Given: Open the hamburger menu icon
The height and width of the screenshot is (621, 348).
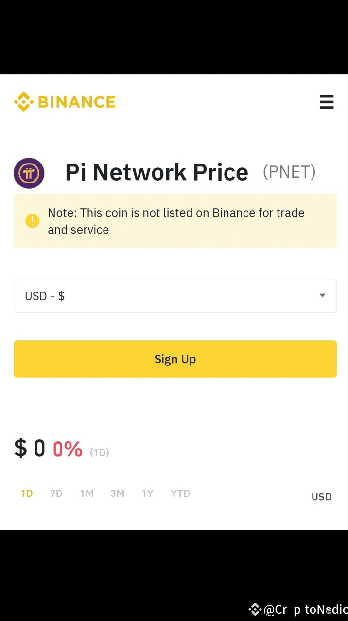Looking at the screenshot, I should pyautogui.click(x=327, y=102).
